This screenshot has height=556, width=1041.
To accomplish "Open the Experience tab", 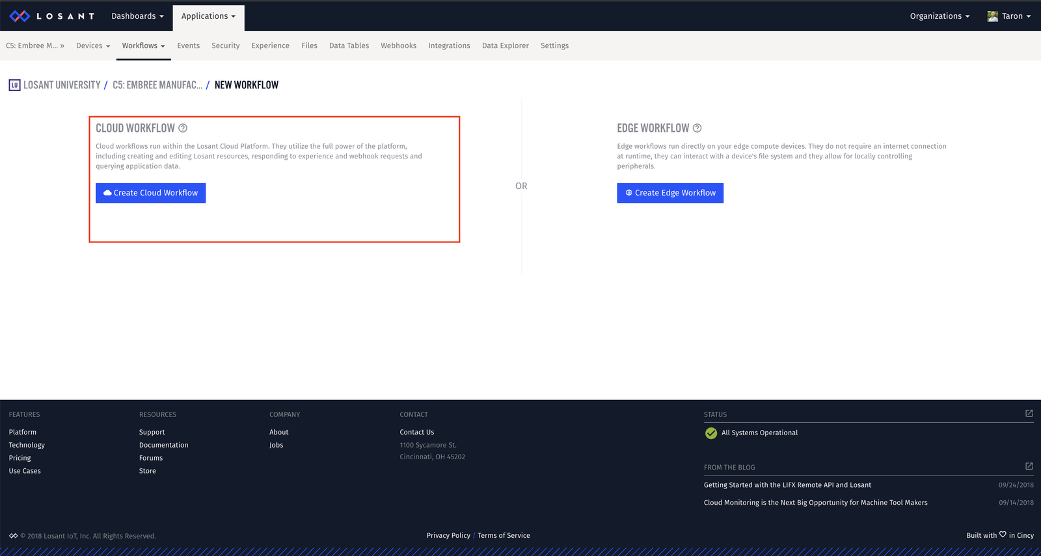I will tap(270, 45).
